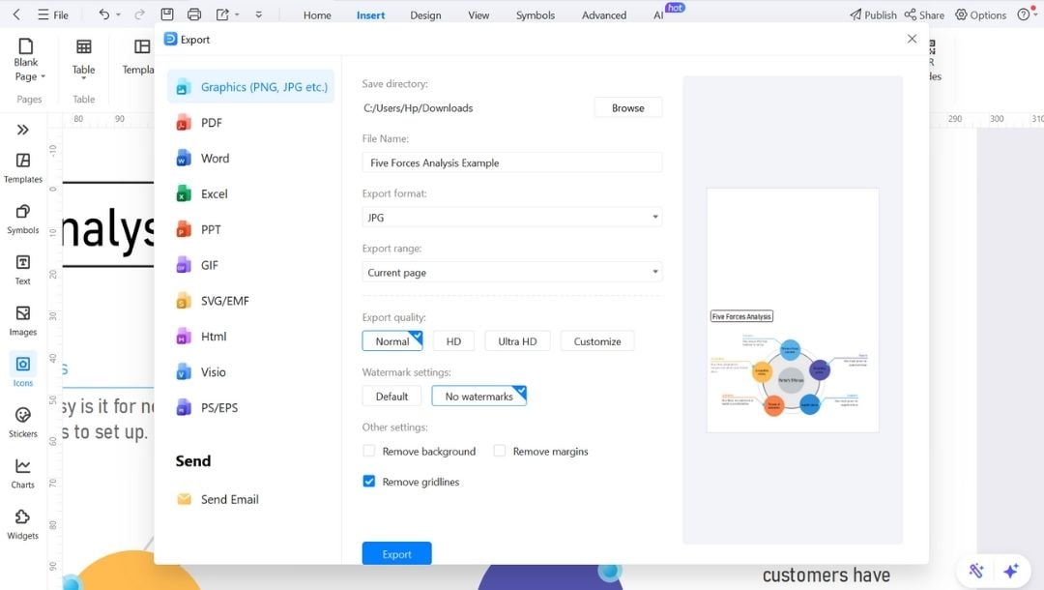The width and height of the screenshot is (1044, 590).
Task: Click the AI sparkle assistant icon
Action: [1011, 571]
